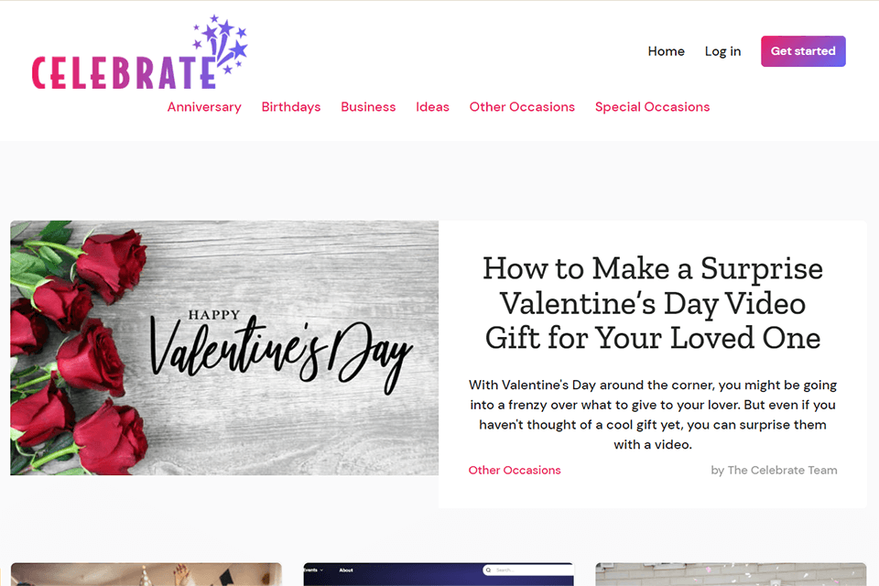Click the Happy Valentine's Day roses image

(224, 348)
